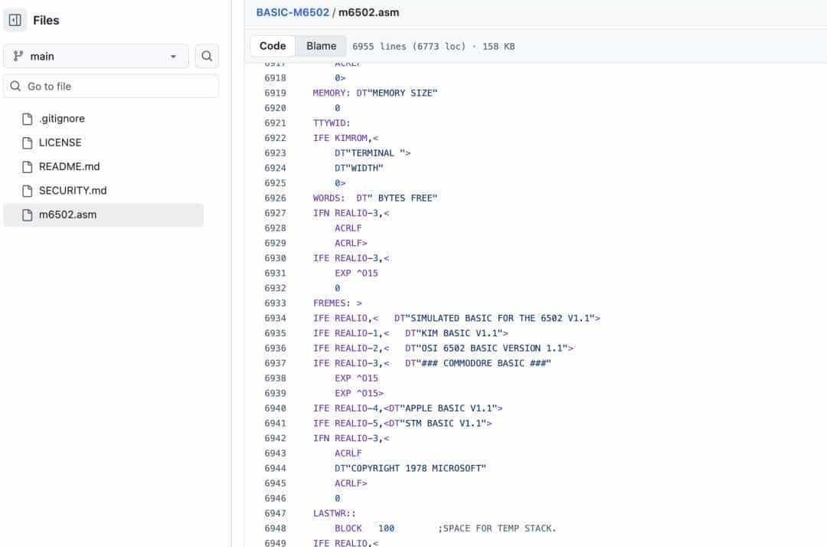
Task: Open the LICENSE file
Action: click(60, 142)
